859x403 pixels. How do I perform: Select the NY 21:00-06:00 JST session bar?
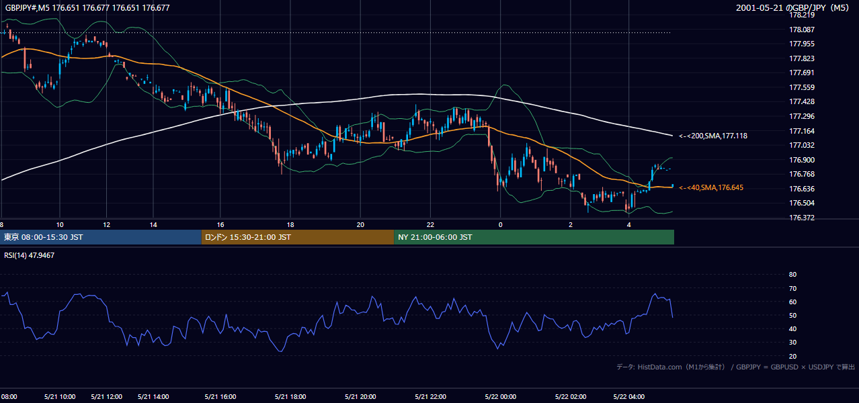pyautogui.click(x=534, y=237)
